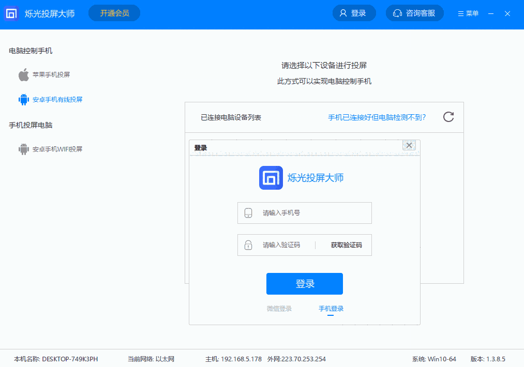
Task: Select the Android icon for 安卓手机WIFI投屏
Action: [x=23, y=149]
